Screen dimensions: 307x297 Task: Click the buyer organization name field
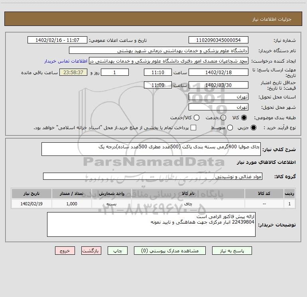click(x=159, y=51)
